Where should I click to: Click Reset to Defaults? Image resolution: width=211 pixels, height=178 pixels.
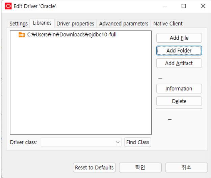tap(94, 168)
